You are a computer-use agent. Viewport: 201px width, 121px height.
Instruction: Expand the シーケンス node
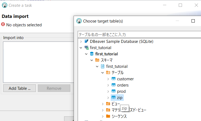tap(103, 116)
